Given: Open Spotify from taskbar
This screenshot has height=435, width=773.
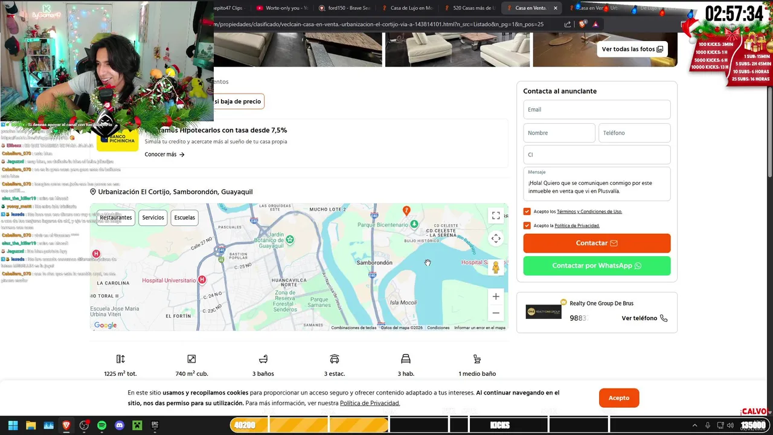Looking at the screenshot, I should [x=101, y=425].
